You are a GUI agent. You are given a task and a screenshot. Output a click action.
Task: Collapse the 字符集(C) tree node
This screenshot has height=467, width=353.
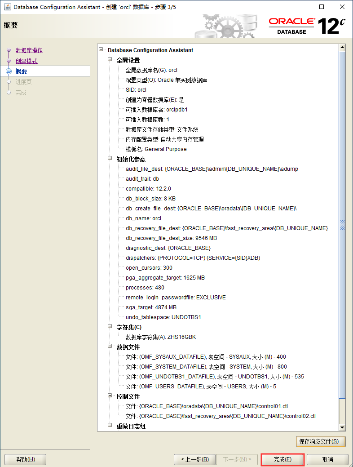pos(110,327)
